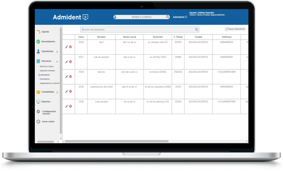Viewport: 283px width, 171px height.
Task: Click the edit pencil for Labs prueba
Action: (x=67, y=106)
